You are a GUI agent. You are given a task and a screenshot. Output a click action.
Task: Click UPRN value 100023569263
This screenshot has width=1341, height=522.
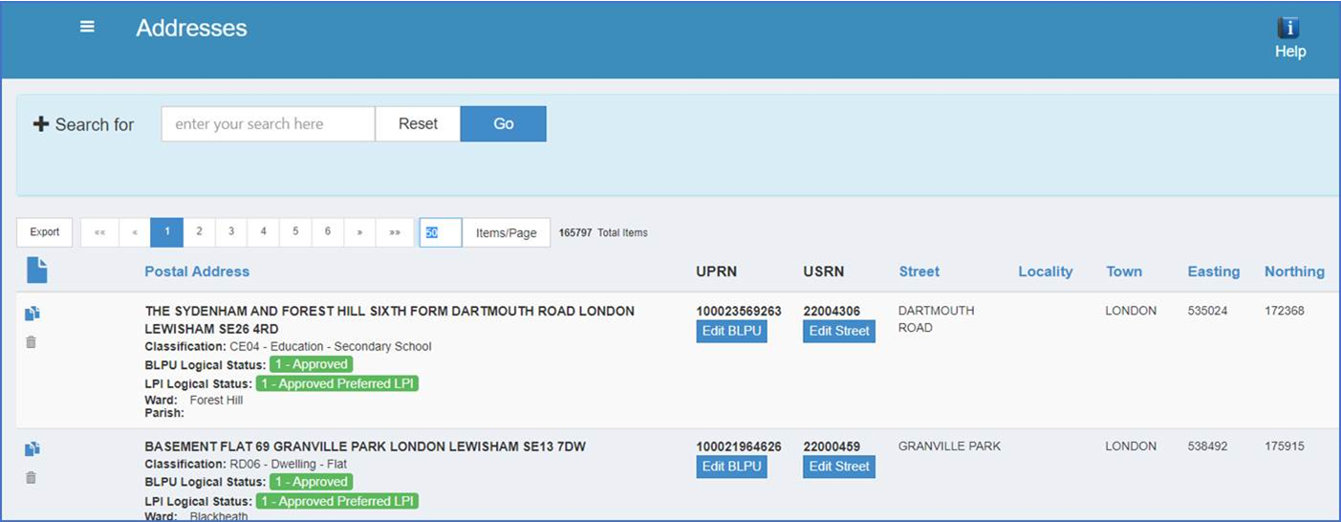[x=739, y=311]
